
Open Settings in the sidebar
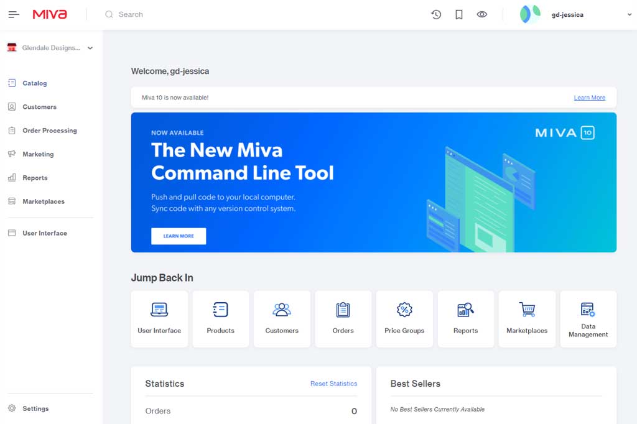35,408
